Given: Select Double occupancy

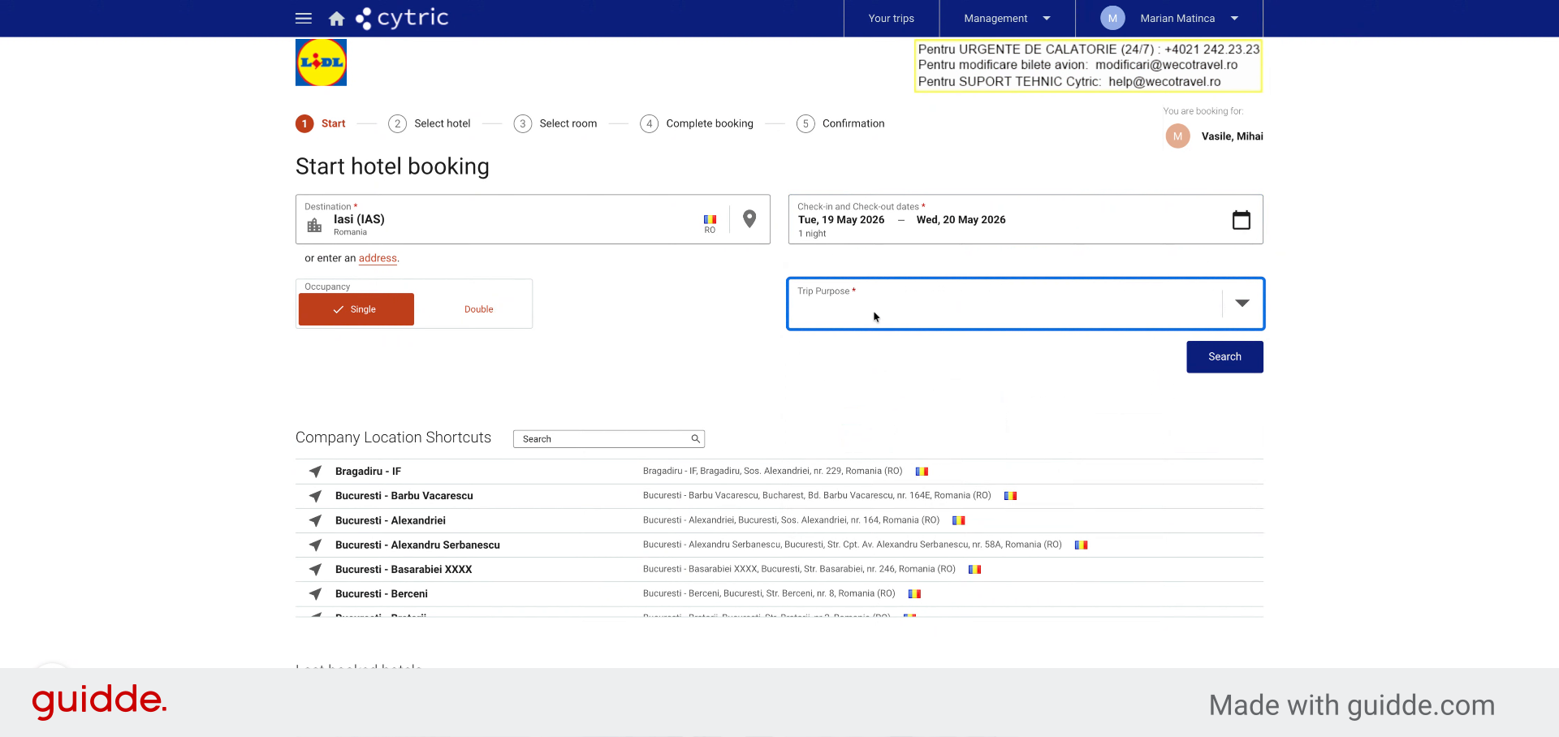Looking at the screenshot, I should pyautogui.click(x=478, y=309).
